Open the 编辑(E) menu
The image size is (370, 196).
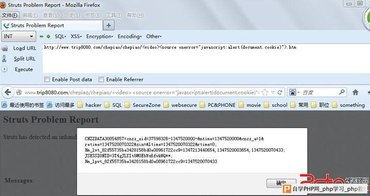tap(30, 15)
